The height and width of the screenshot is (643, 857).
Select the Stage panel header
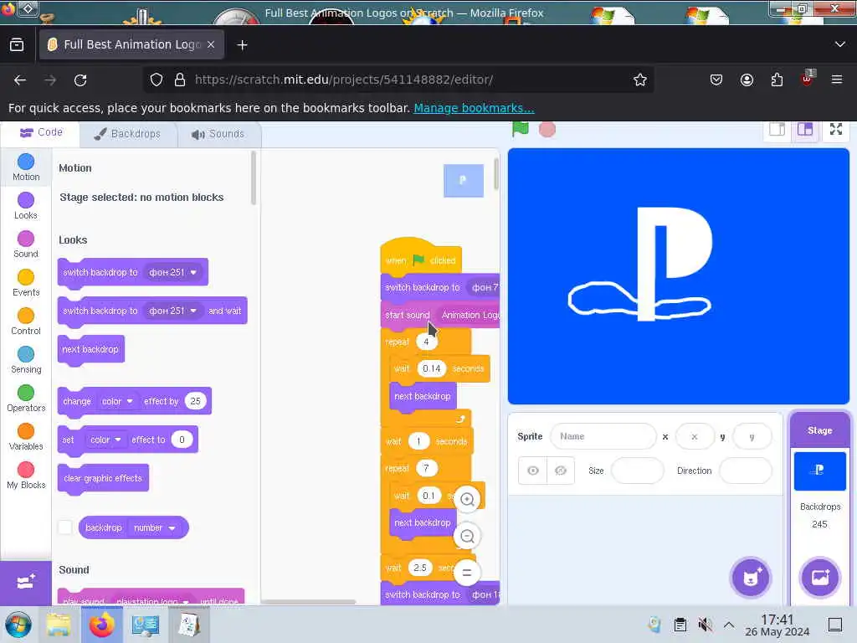tap(820, 430)
